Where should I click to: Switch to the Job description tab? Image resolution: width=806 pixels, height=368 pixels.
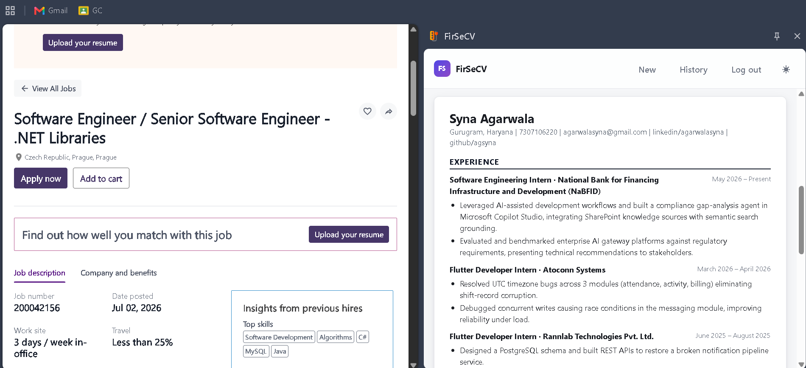(39, 273)
